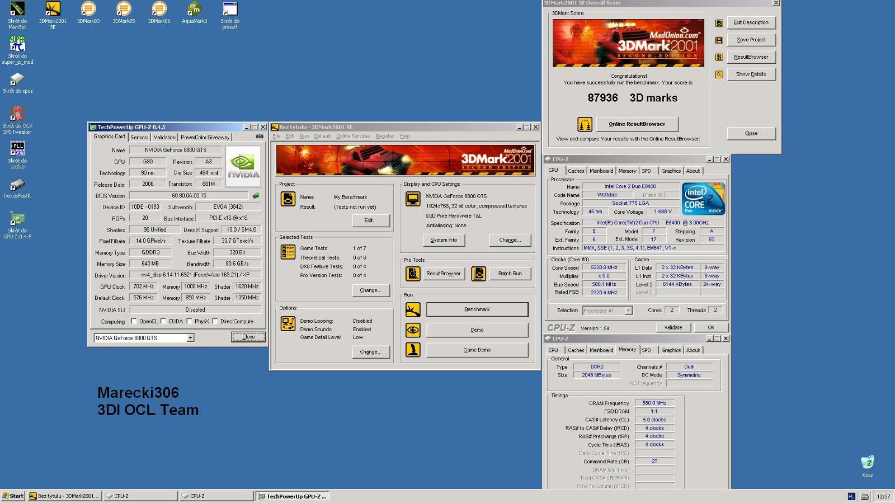Click the NVIDIA logo in GPU-Z
Screen dimensions: 895x503
[243, 166]
